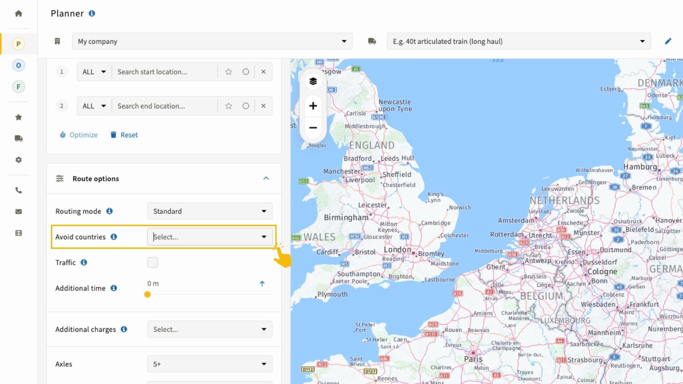Switch to the F sidebar module

pos(18,87)
